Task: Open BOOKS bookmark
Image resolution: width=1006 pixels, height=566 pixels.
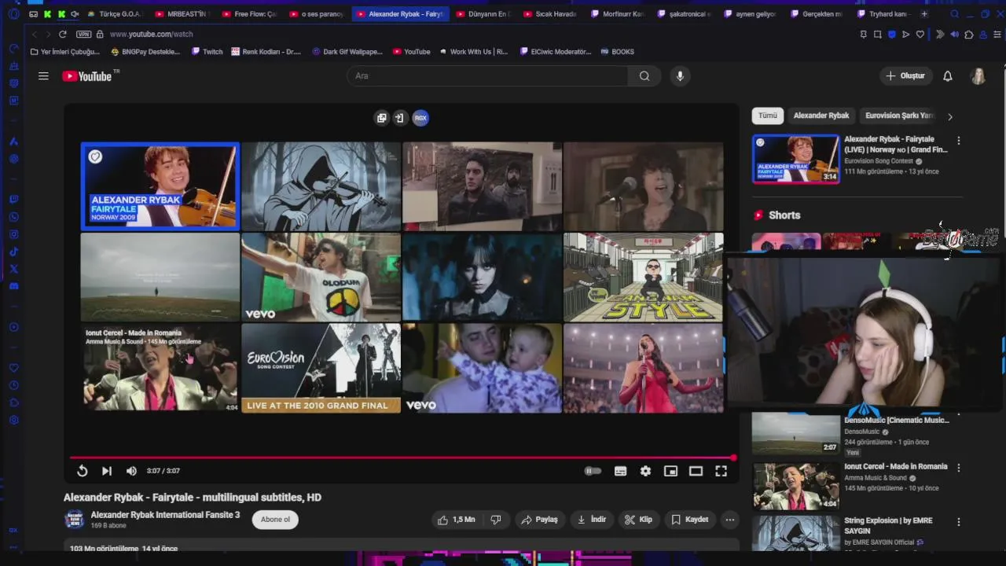Action: click(x=617, y=52)
